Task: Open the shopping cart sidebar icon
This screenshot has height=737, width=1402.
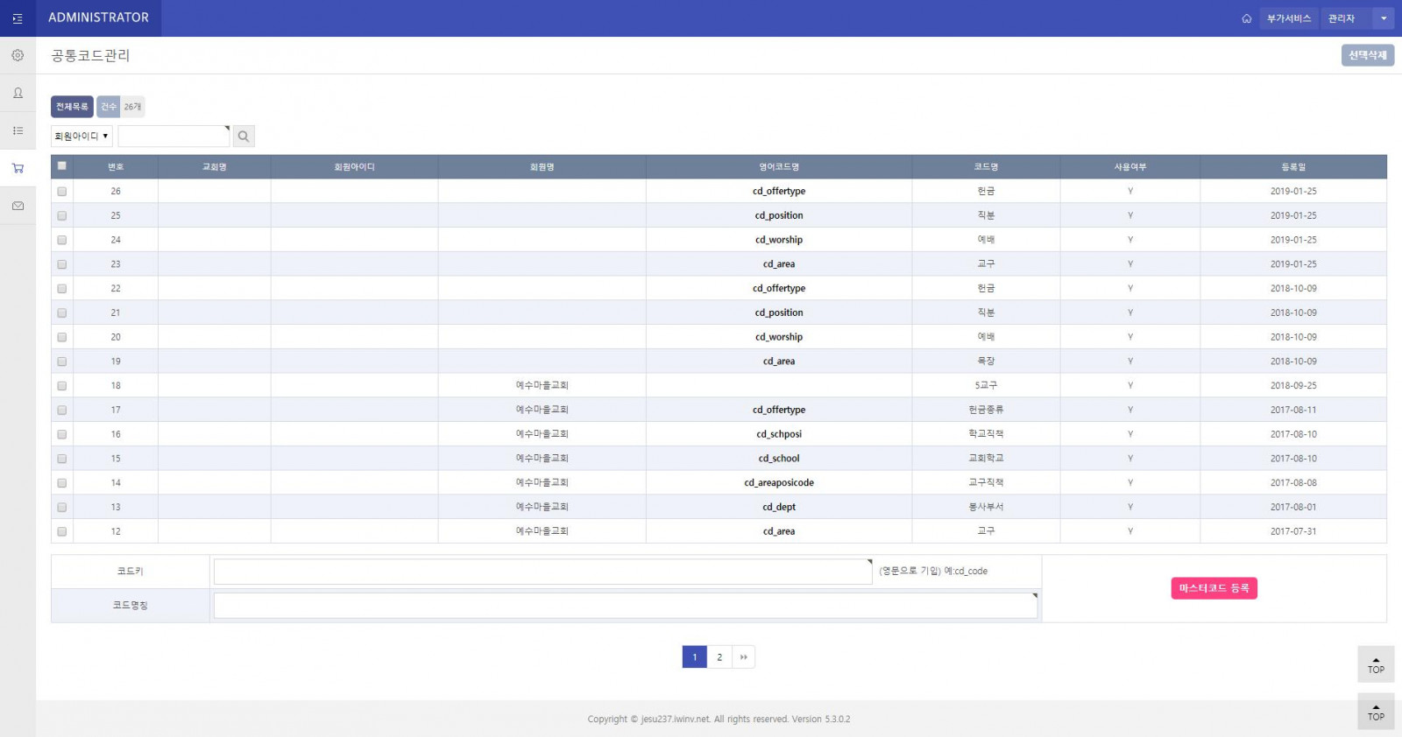Action: [x=18, y=168]
